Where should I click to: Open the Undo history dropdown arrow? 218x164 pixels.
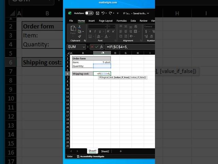coord(106,13)
